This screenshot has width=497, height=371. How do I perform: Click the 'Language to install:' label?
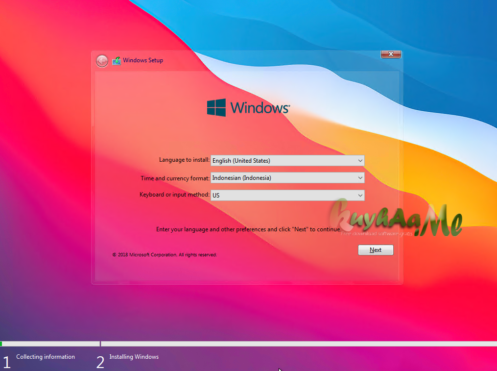pos(184,160)
